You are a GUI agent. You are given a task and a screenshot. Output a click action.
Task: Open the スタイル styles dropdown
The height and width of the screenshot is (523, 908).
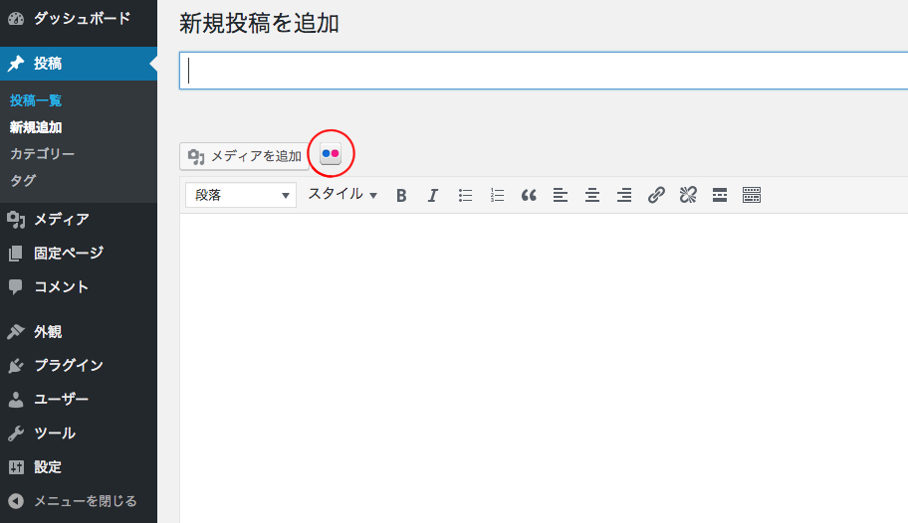click(342, 195)
